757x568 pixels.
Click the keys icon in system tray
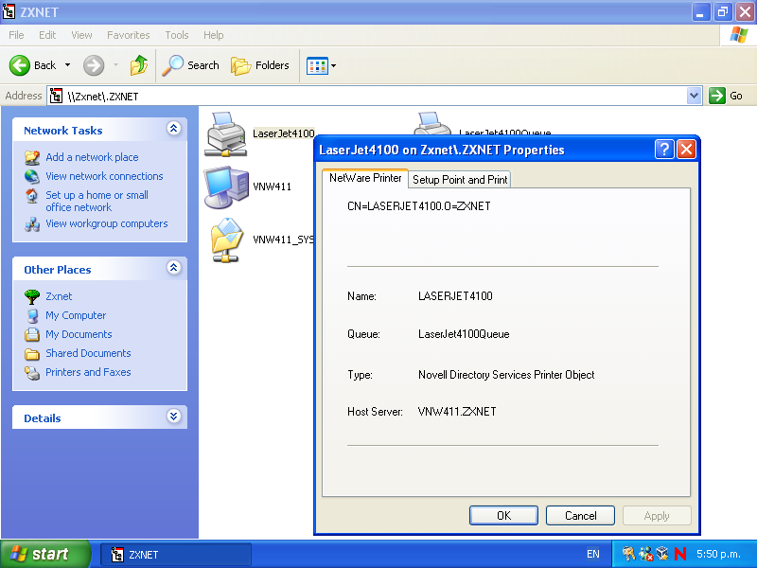click(628, 554)
